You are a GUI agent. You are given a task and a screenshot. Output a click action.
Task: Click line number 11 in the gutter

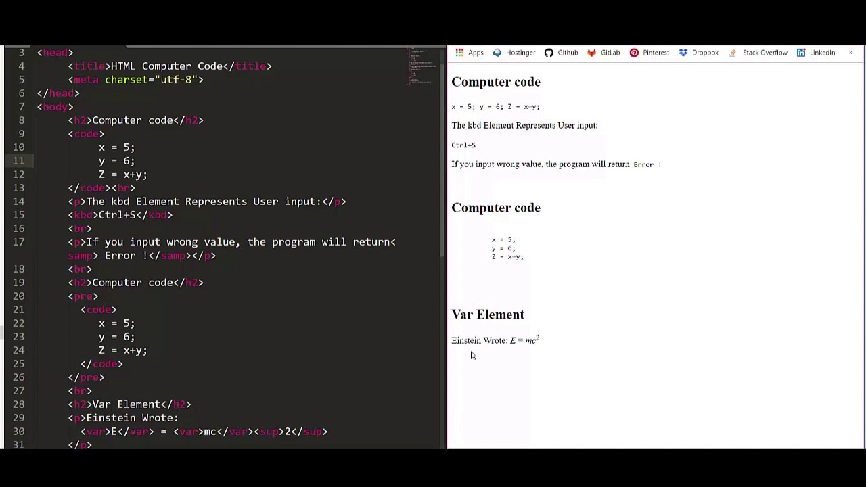(18, 161)
